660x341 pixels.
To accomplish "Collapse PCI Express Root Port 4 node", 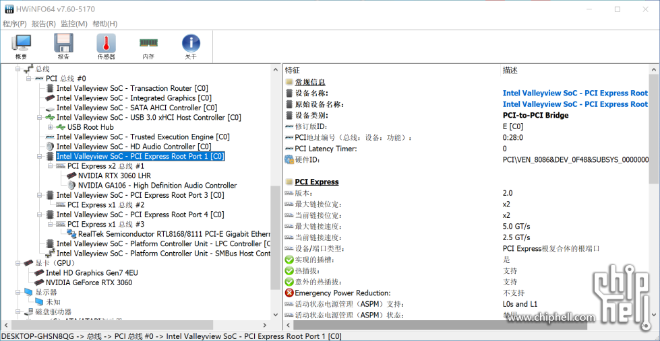I will click(40, 215).
